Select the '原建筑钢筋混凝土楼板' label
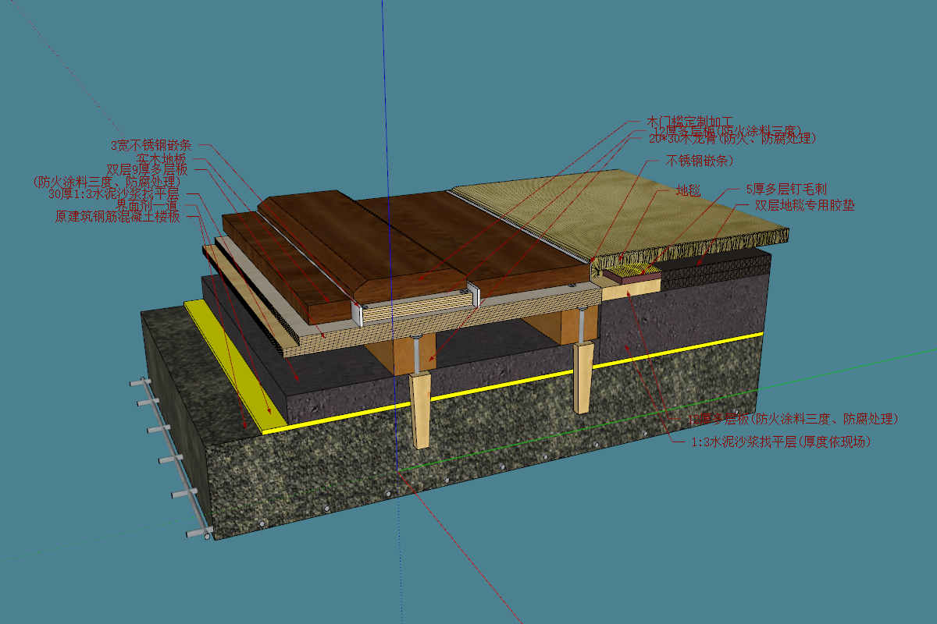The image size is (937, 624). click(117, 217)
